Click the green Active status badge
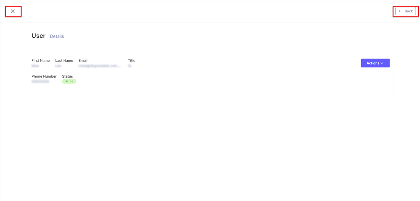The image size is (420, 201). pos(69,81)
